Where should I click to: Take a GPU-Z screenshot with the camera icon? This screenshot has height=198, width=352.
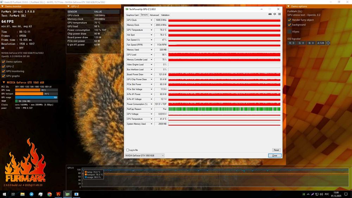pyautogui.click(x=270, y=14)
